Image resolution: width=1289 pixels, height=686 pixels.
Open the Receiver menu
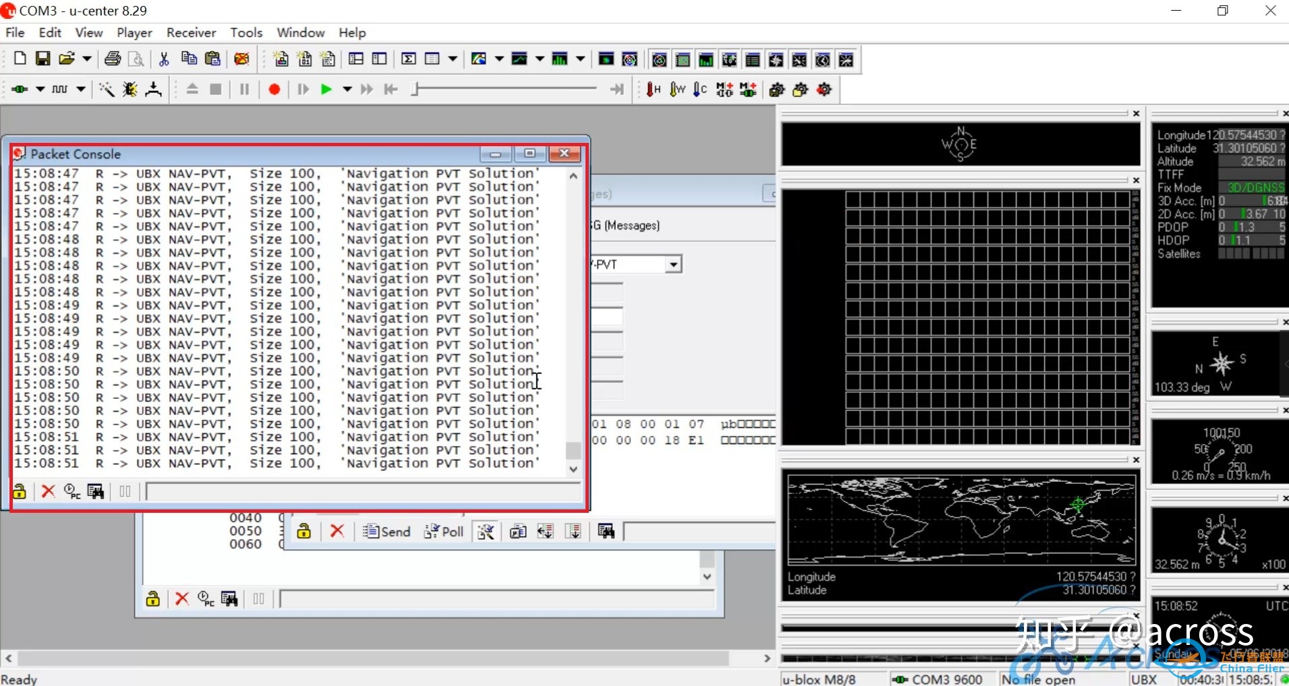(x=192, y=32)
